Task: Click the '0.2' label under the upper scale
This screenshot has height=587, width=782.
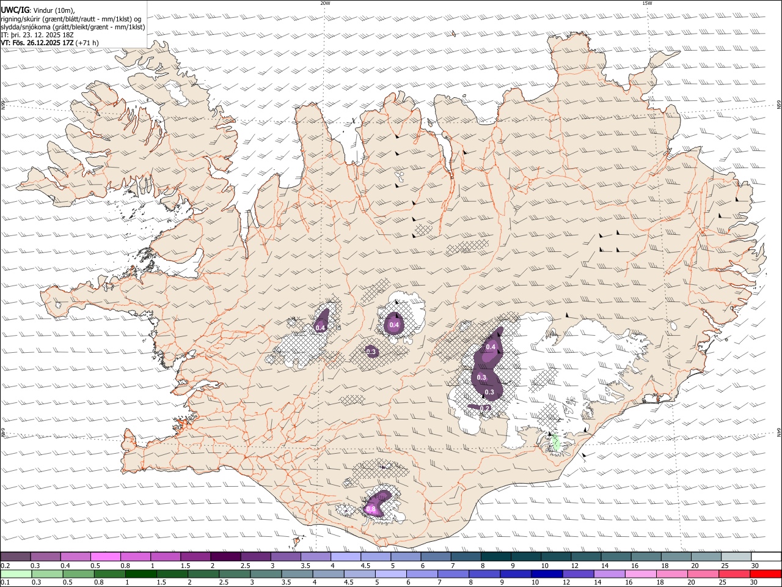Action: pos(4,566)
